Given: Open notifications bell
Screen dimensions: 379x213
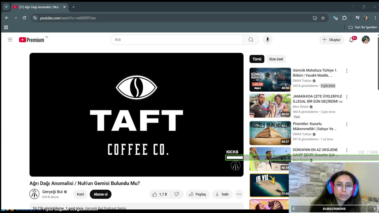Looking at the screenshot, I should (x=351, y=40).
